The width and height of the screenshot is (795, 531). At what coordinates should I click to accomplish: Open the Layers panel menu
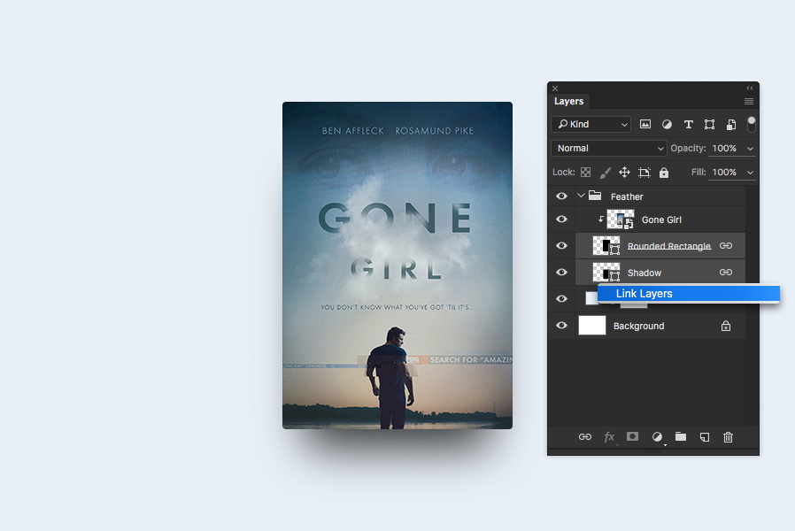pos(748,101)
